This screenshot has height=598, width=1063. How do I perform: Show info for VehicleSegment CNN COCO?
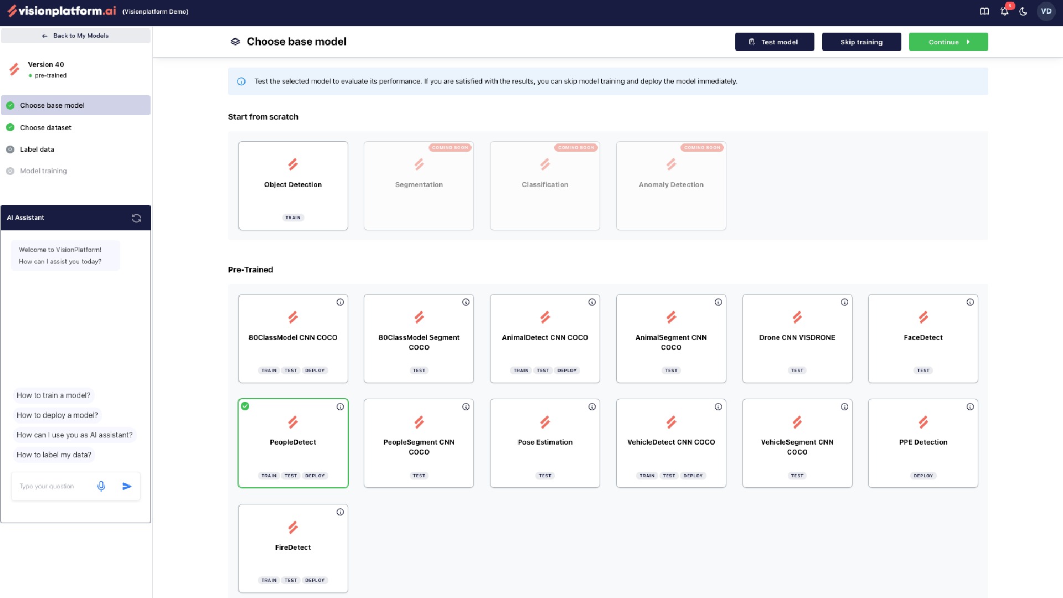click(x=844, y=407)
